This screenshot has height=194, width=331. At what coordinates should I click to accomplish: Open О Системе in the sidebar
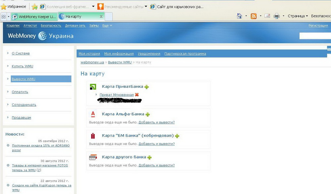tap(21, 53)
